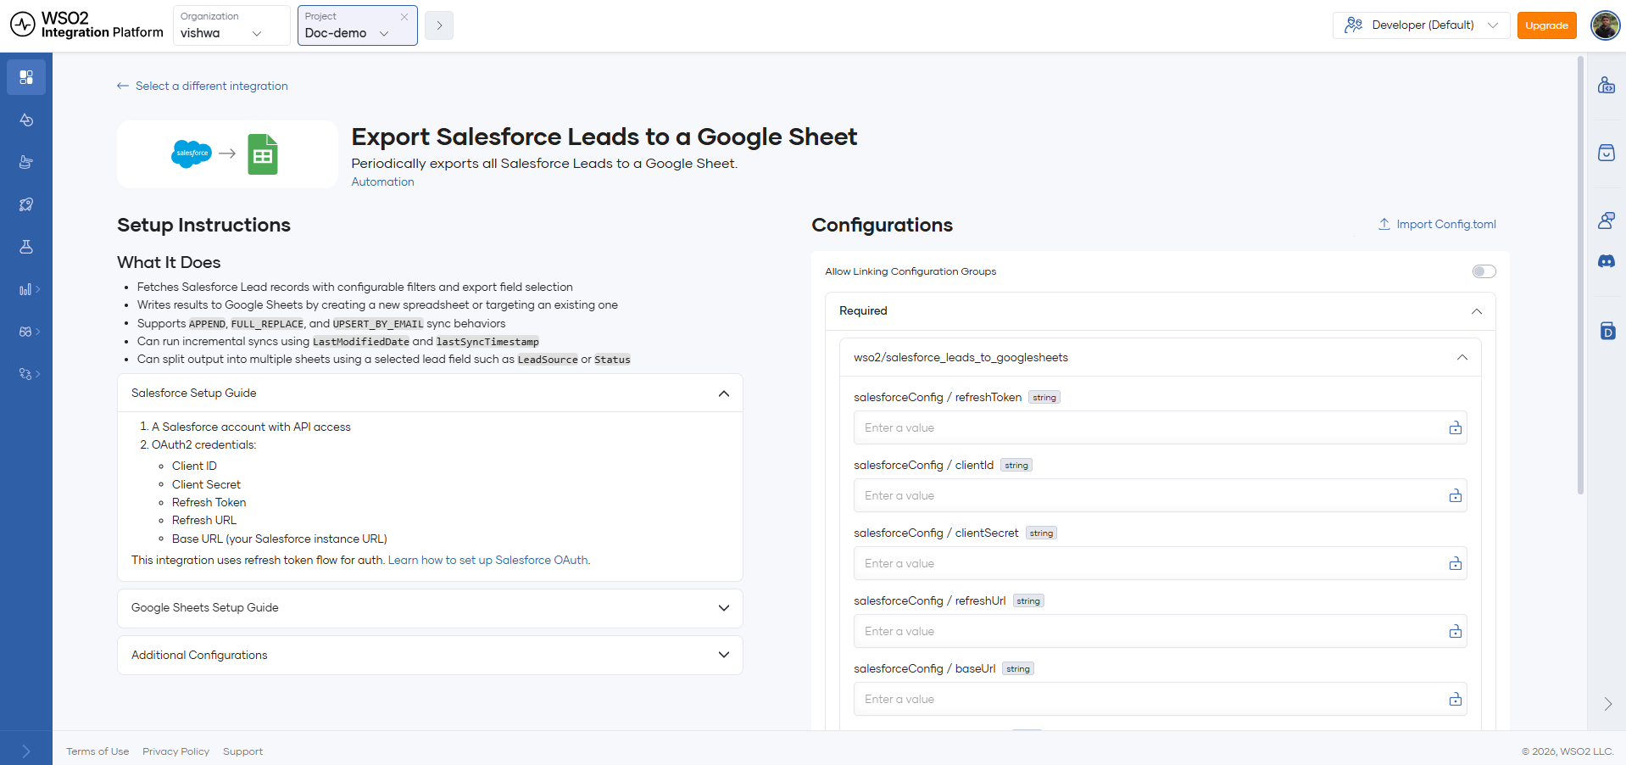Open the flask test icon in sidebar
Image resolution: width=1626 pixels, height=765 pixels.
tap(26, 247)
